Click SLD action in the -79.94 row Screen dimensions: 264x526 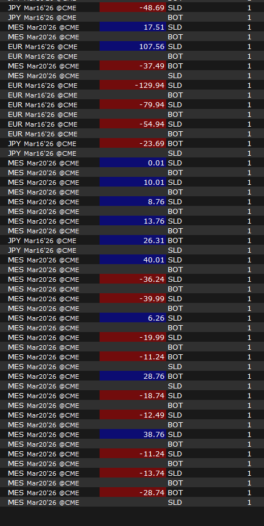tap(175, 104)
